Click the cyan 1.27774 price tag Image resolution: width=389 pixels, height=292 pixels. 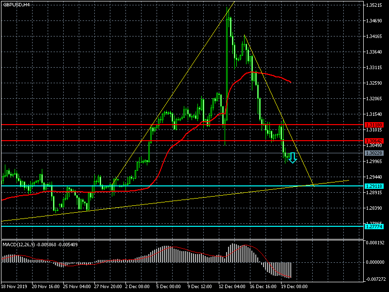(x=374, y=226)
